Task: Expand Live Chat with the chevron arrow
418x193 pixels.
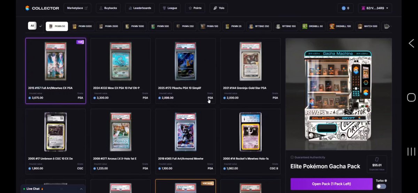Action: click(x=81, y=189)
